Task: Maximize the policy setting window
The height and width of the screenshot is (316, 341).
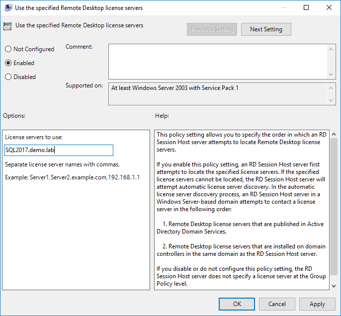Action: [306, 8]
